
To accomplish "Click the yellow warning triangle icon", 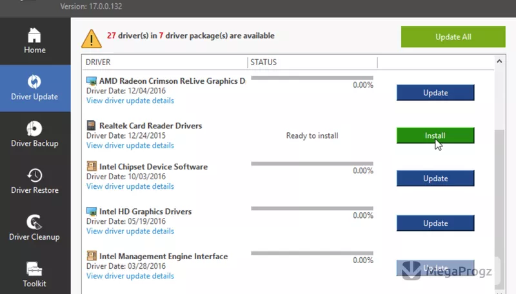I will (x=92, y=39).
